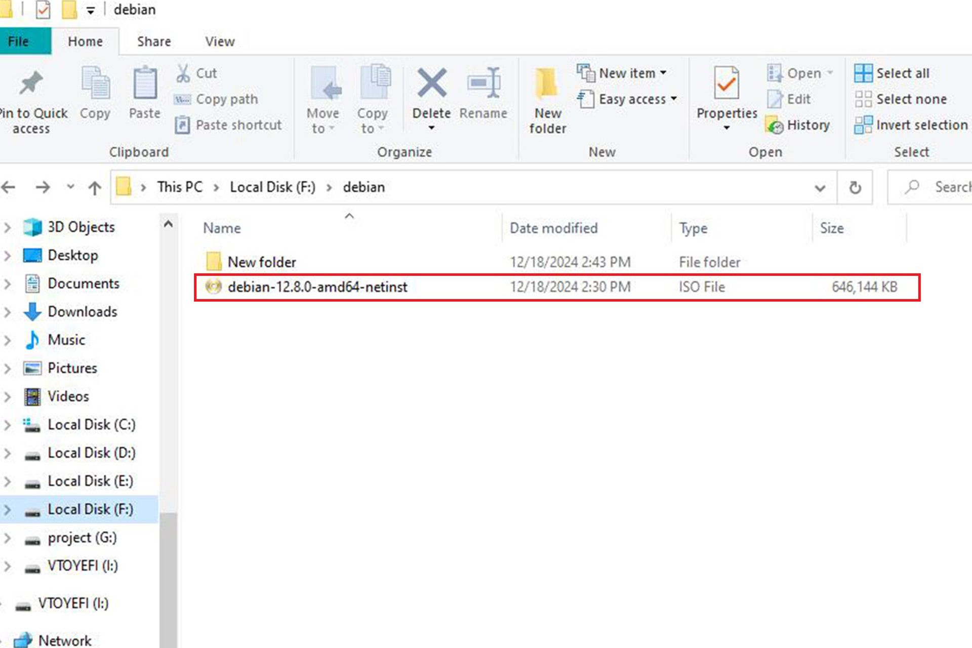This screenshot has height=648, width=972.
Task: Expand the Local Disk (F:) tree item
Action: pyautogui.click(x=8, y=509)
